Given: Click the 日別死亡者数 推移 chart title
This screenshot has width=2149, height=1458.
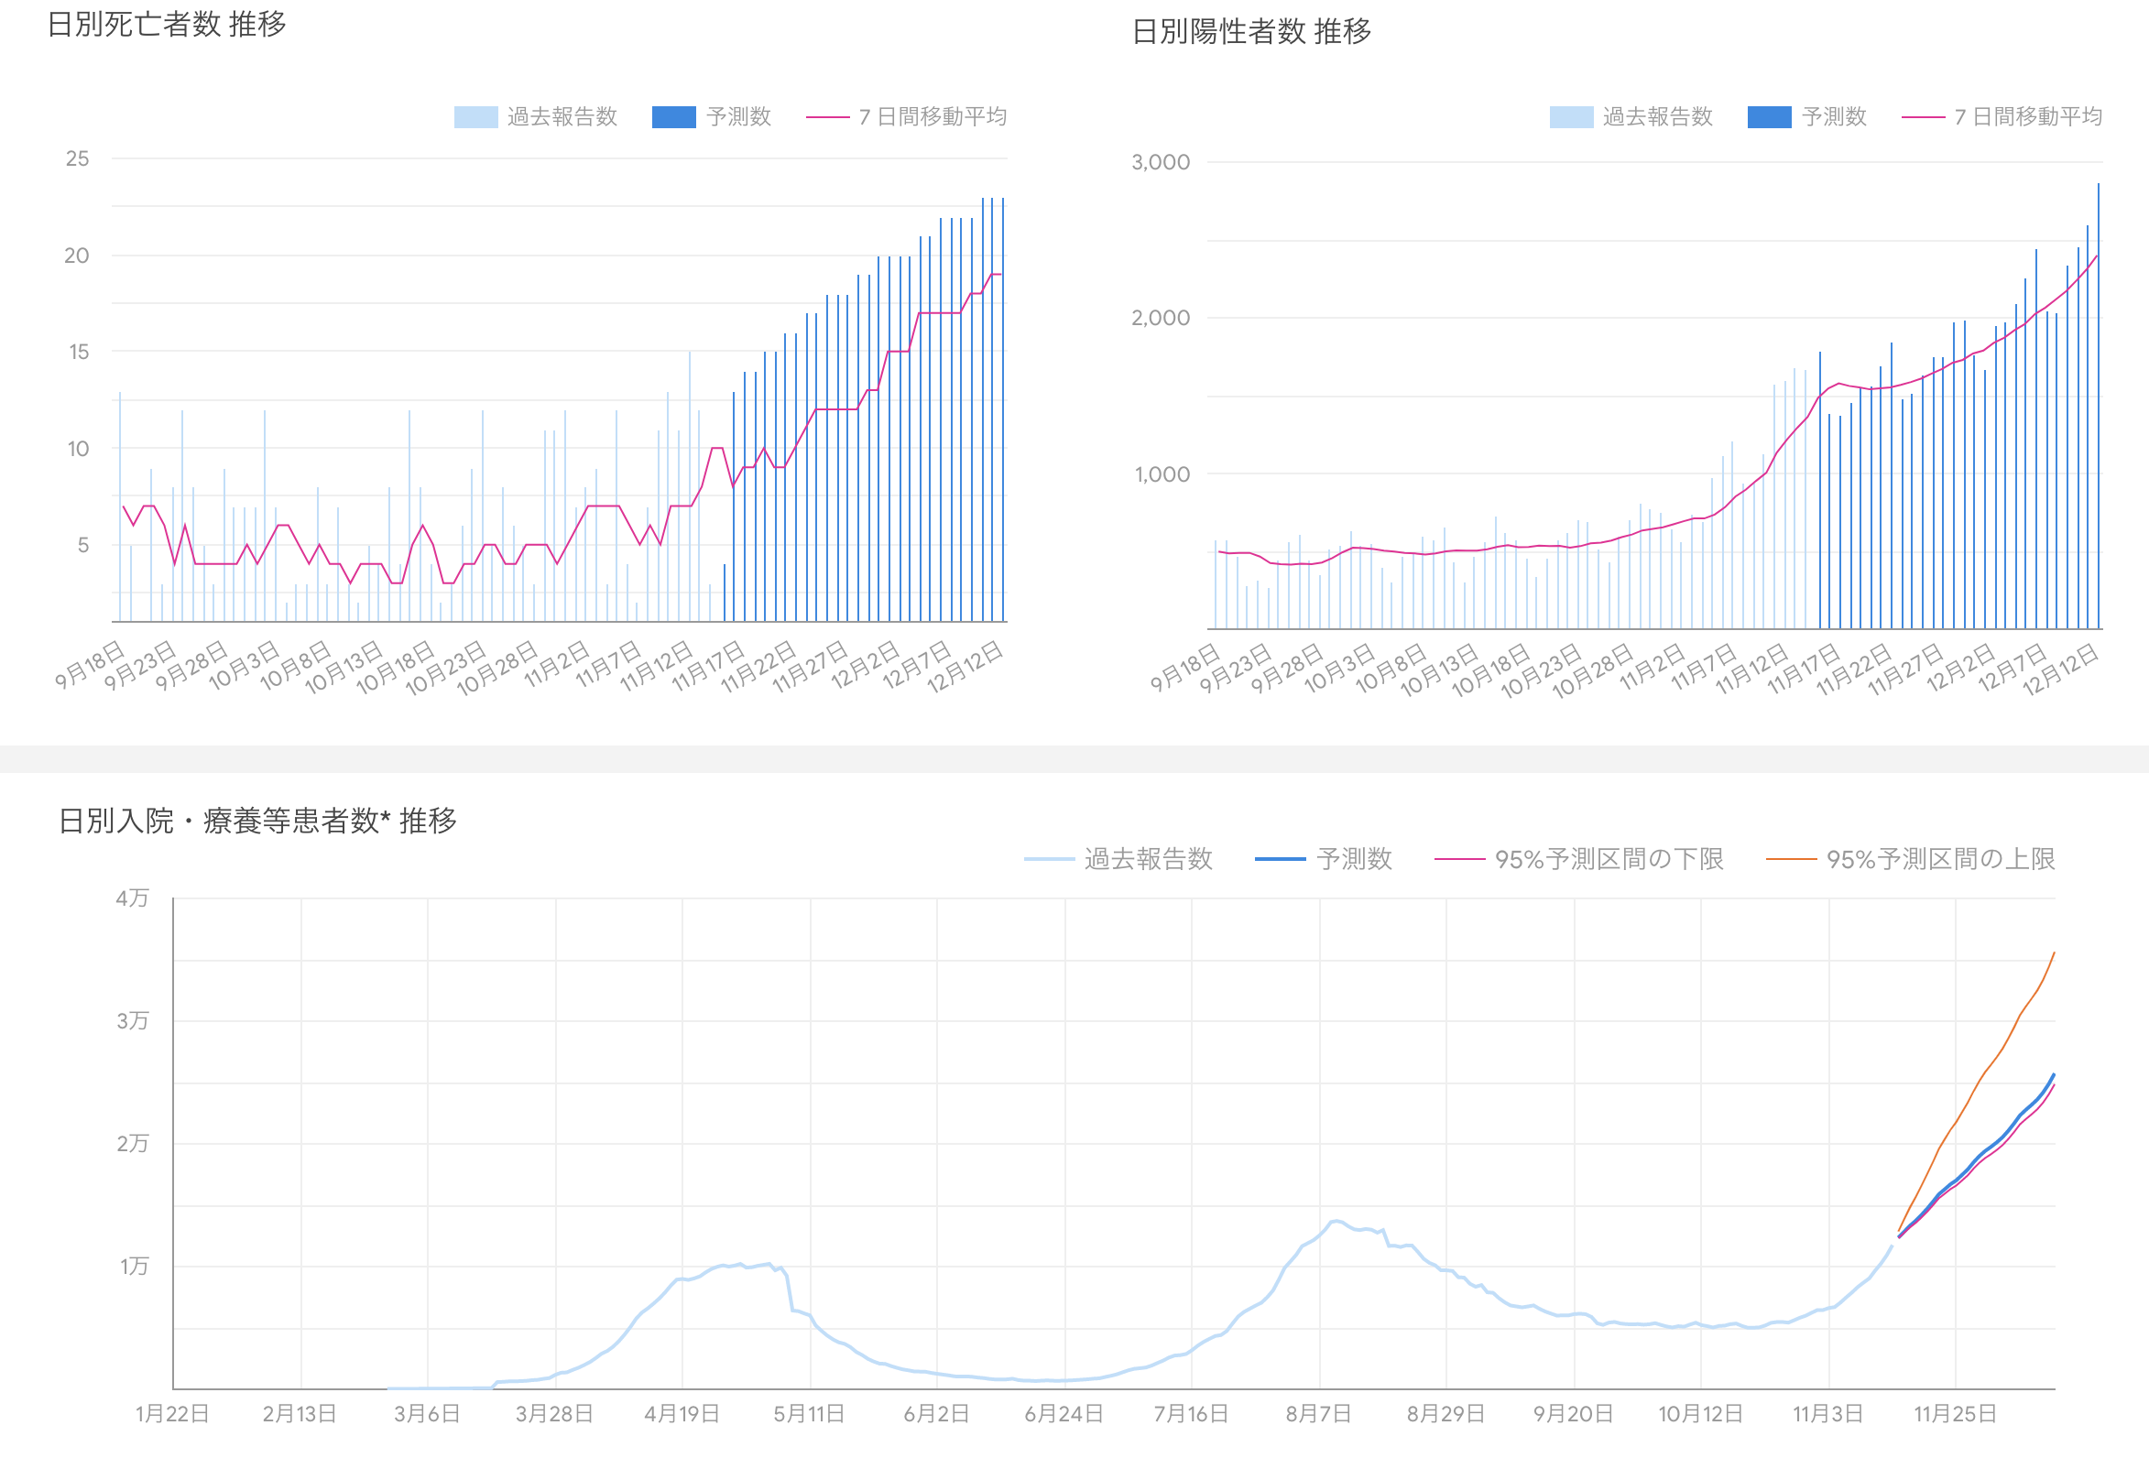Looking at the screenshot, I should click(167, 24).
